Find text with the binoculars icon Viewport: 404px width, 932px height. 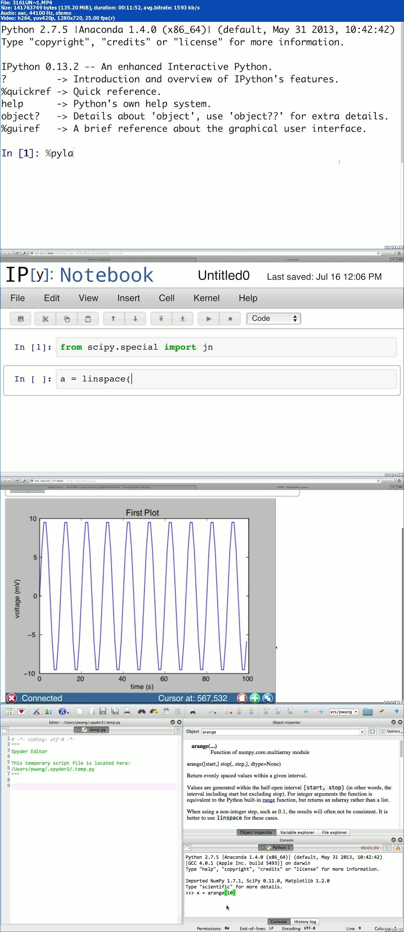[x=142, y=711]
